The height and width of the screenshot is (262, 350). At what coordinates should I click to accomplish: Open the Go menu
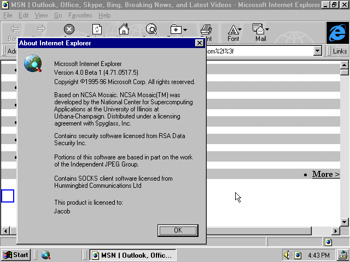[58, 15]
